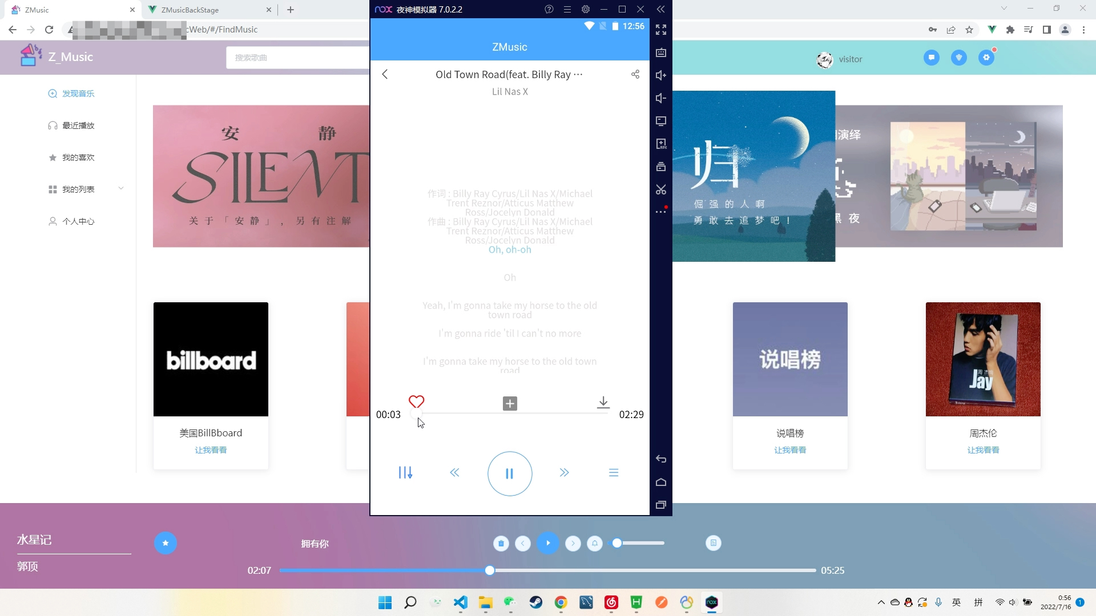Image resolution: width=1096 pixels, height=616 pixels.
Task: Install APK via Nox sidebar icon
Action: click(661, 144)
